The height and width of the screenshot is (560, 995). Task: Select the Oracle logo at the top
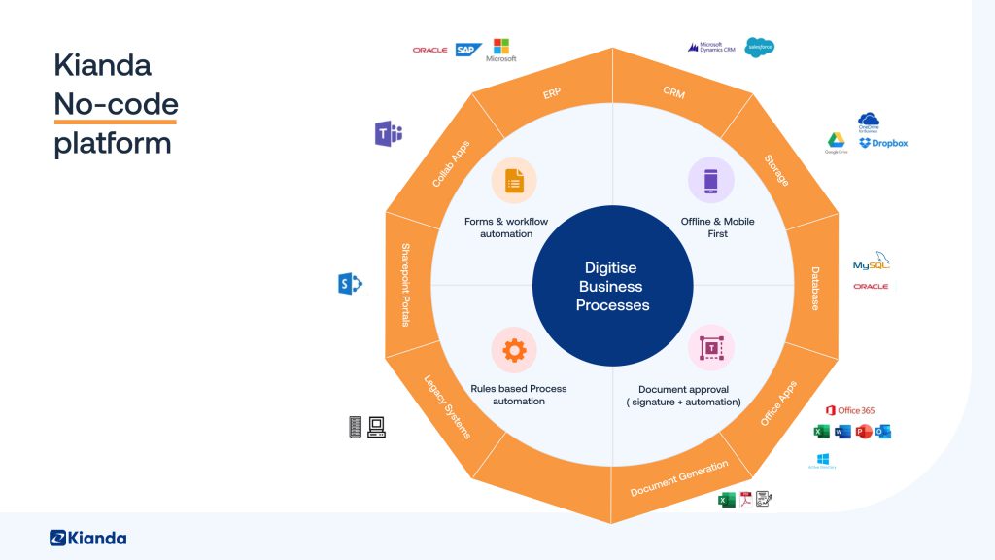point(429,49)
